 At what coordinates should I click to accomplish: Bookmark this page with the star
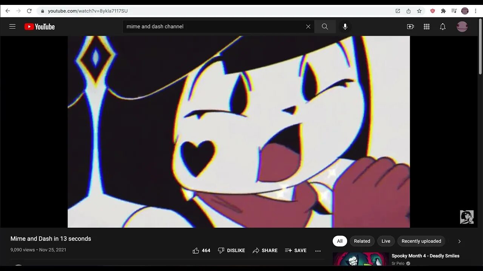click(419, 11)
